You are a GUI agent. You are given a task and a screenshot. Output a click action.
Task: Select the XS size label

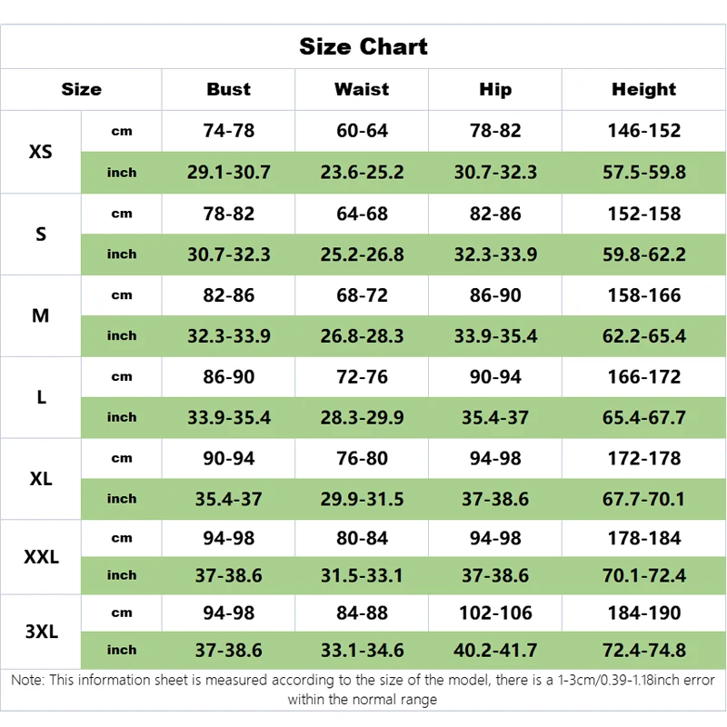41,152
